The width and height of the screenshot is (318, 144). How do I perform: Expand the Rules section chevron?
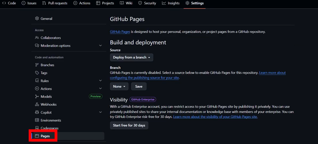(100, 81)
